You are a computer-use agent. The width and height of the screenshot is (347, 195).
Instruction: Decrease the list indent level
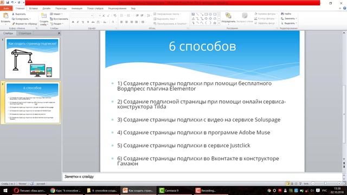[x=137, y=16]
